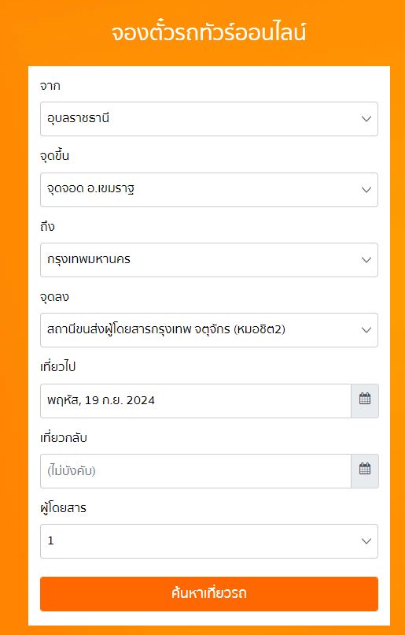405x635 pixels.
Task: Click the ถึง field label
Action: (x=47, y=226)
